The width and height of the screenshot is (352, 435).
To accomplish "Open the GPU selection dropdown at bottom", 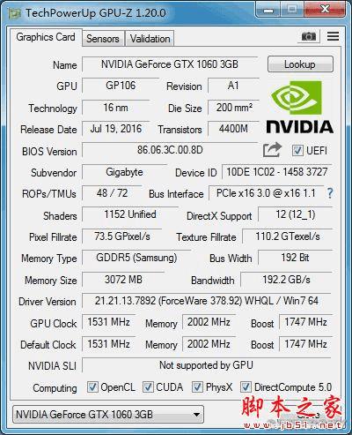I will coord(108,415).
